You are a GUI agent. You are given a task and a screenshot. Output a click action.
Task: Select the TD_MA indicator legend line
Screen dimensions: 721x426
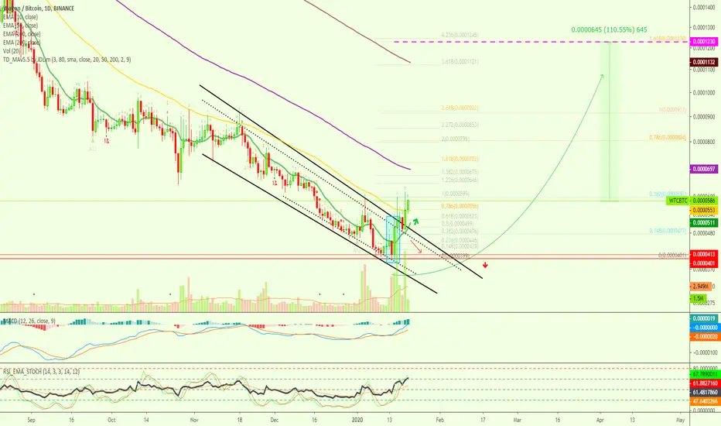pyautogui.click(x=67, y=60)
